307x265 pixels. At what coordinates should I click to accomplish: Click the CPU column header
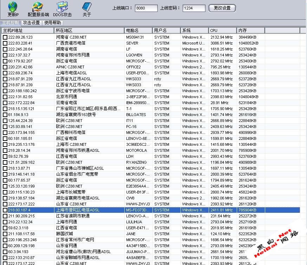(x=222, y=30)
